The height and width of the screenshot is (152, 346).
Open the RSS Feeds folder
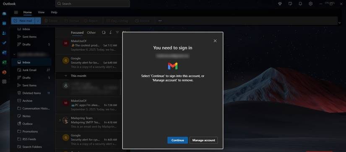31,139
